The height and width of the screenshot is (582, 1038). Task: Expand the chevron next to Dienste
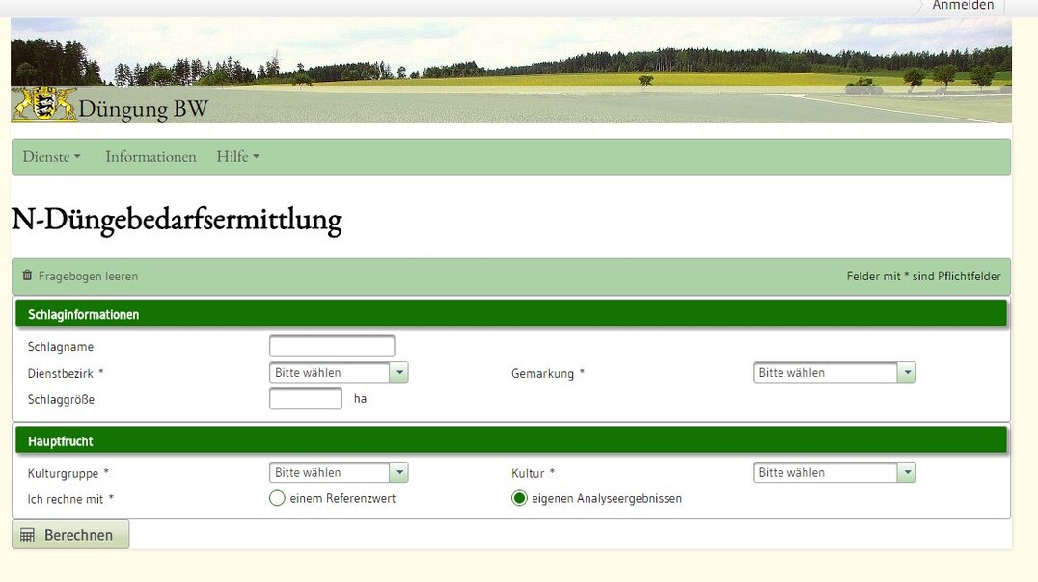point(76,156)
